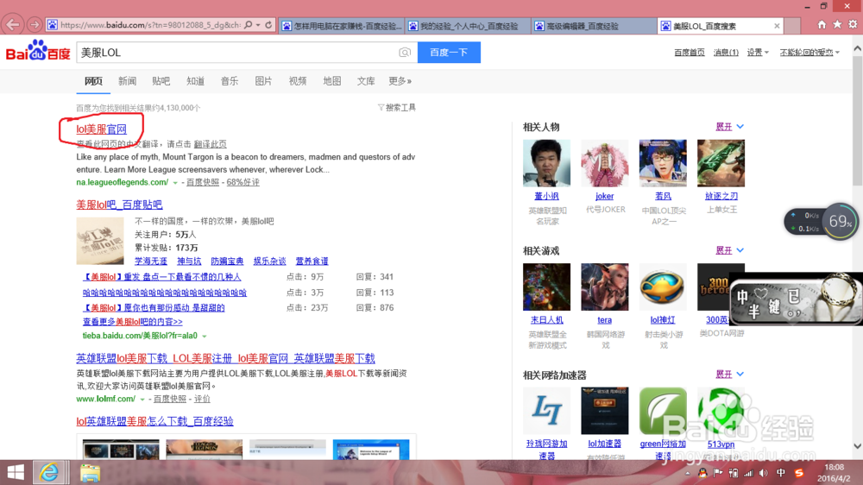Screen dimensions: 863x485
Task: Click the camera image-search icon
Action: pyautogui.click(x=405, y=53)
